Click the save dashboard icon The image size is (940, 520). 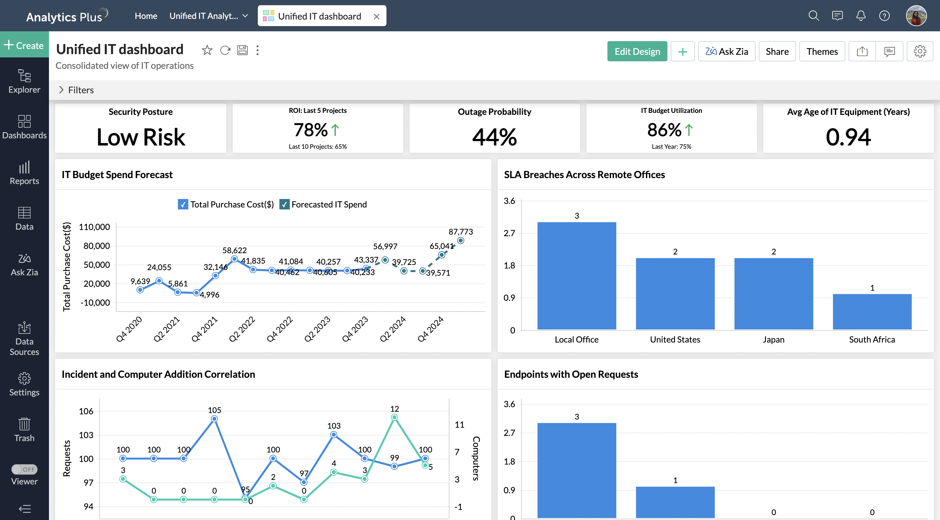point(242,50)
